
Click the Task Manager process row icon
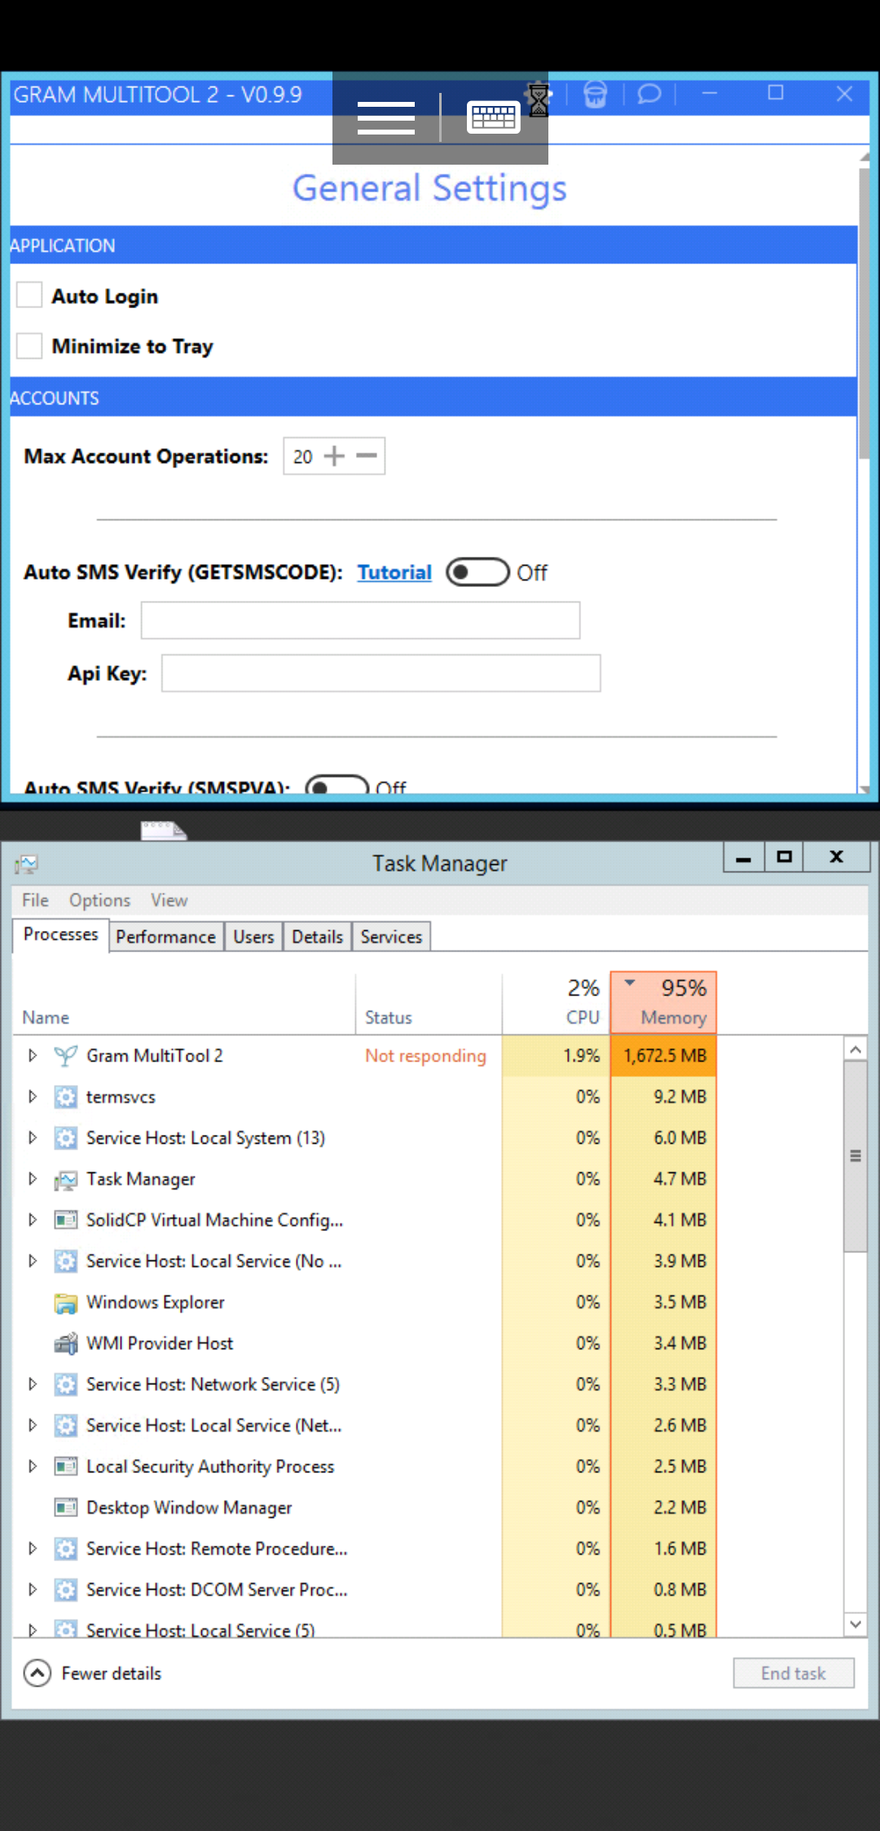(x=66, y=1179)
